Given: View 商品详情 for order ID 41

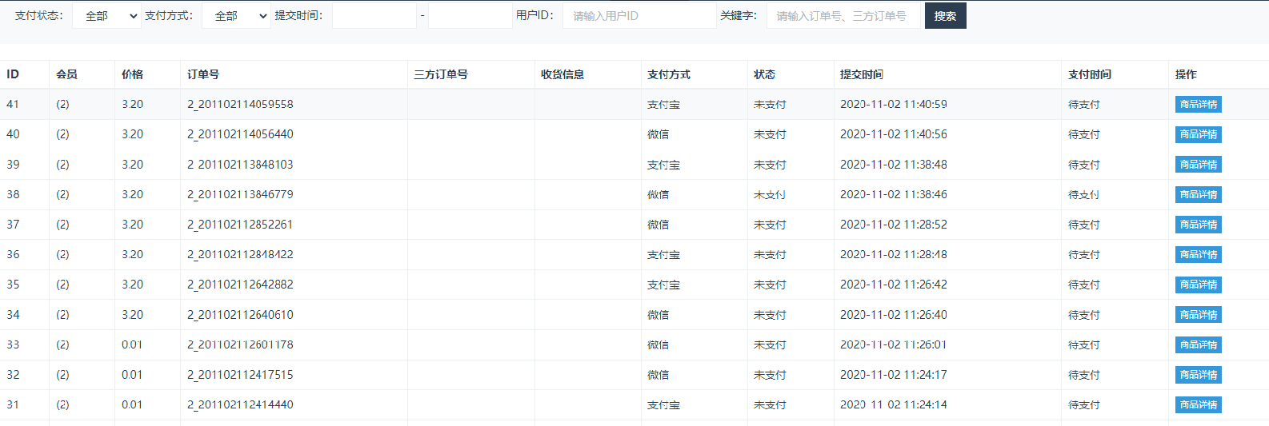Looking at the screenshot, I should (1198, 105).
